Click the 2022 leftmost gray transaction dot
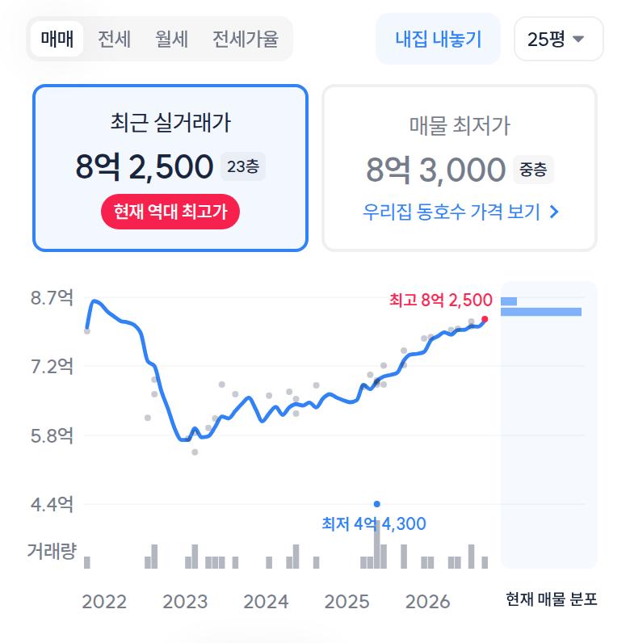The image size is (630, 643). (87, 331)
